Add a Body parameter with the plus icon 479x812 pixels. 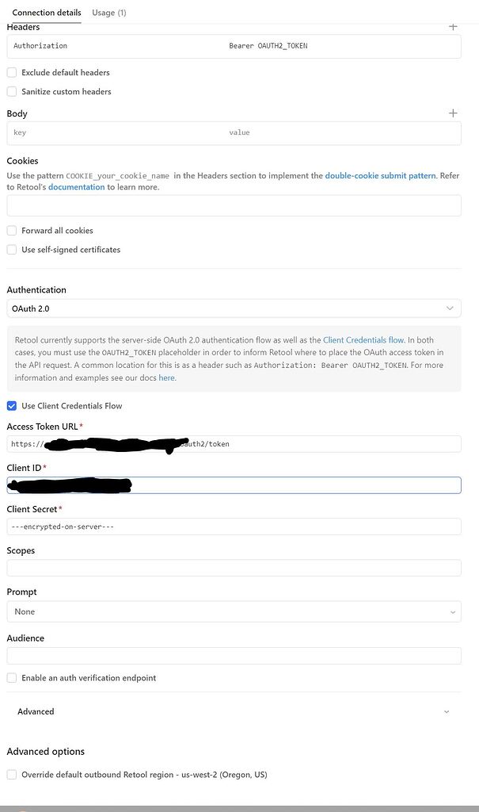[452, 113]
